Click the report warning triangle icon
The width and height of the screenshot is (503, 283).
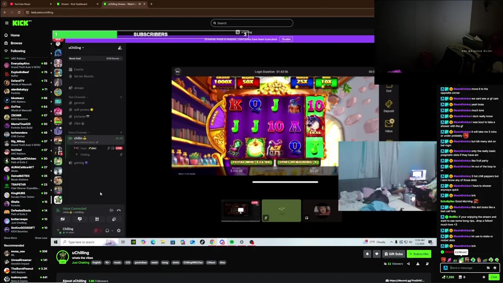(x=418, y=264)
